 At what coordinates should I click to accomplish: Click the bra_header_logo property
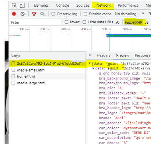pyautogui.click(x=125, y=108)
